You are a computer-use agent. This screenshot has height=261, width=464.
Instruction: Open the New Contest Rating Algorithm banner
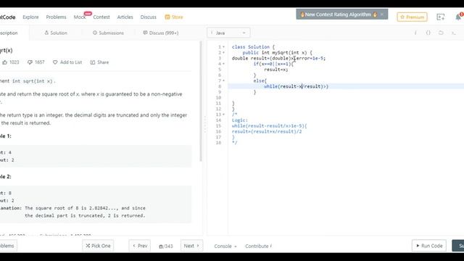pos(339,14)
